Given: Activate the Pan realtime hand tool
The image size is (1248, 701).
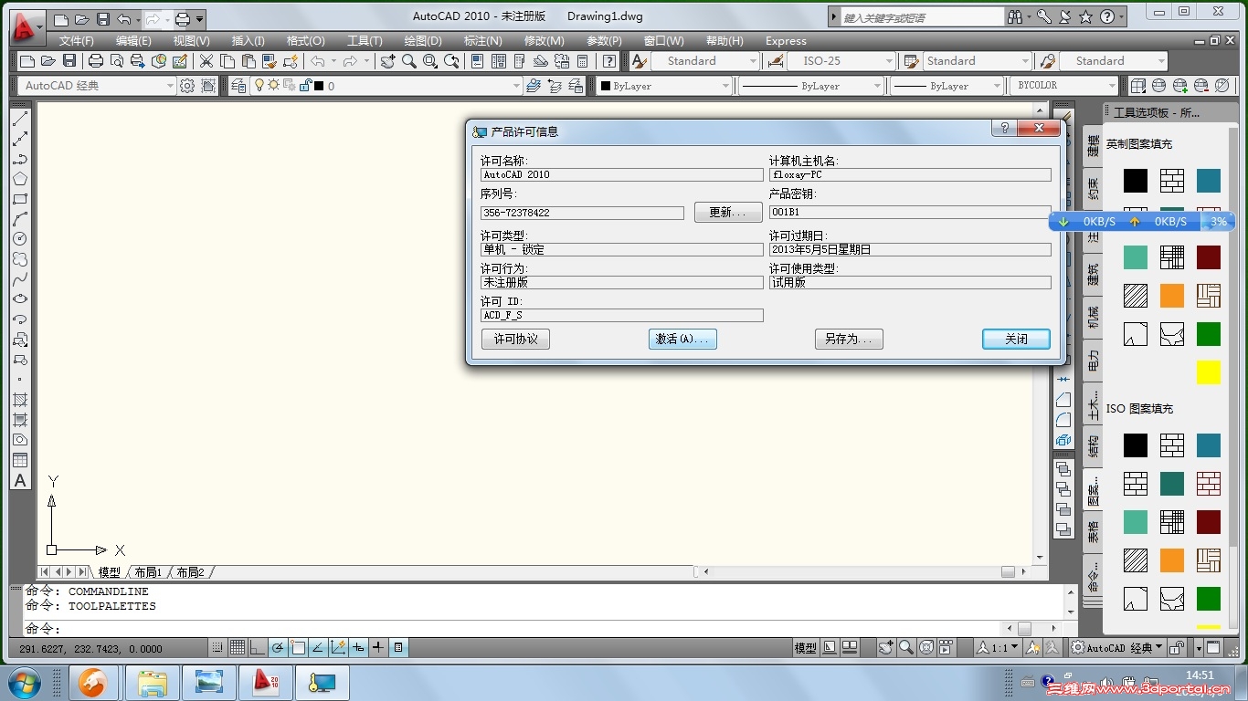Looking at the screenshot, I should pyautogui.click(x=388, y=61).
